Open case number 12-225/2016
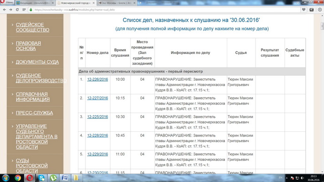 [x=98, y=117]
